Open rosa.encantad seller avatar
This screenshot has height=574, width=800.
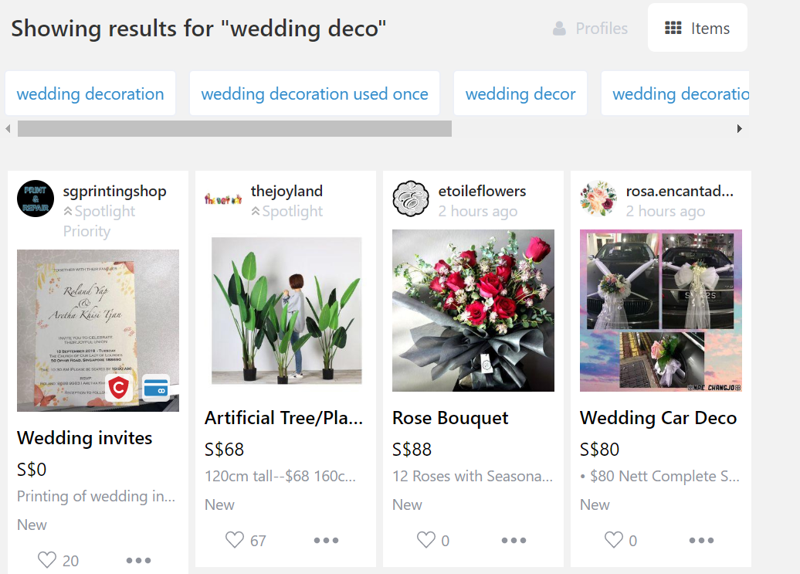tap(598, 199)
